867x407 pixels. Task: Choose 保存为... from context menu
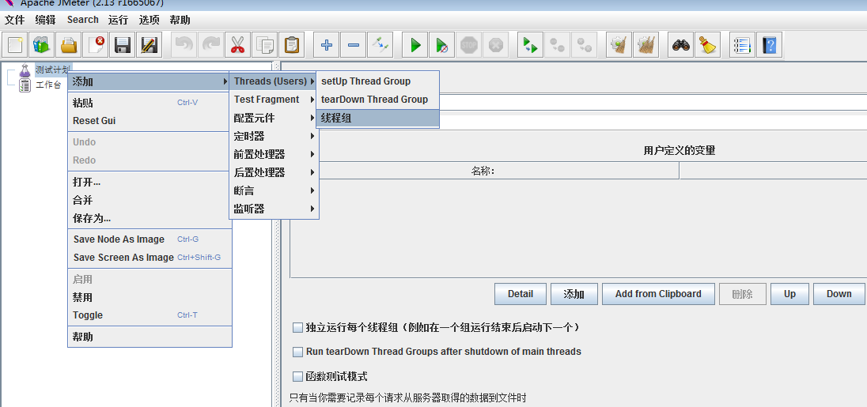click(x=150, y=218)
